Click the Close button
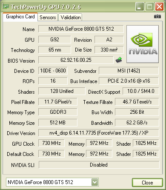This screenshot has height=190, width=166. pos(147,182)
